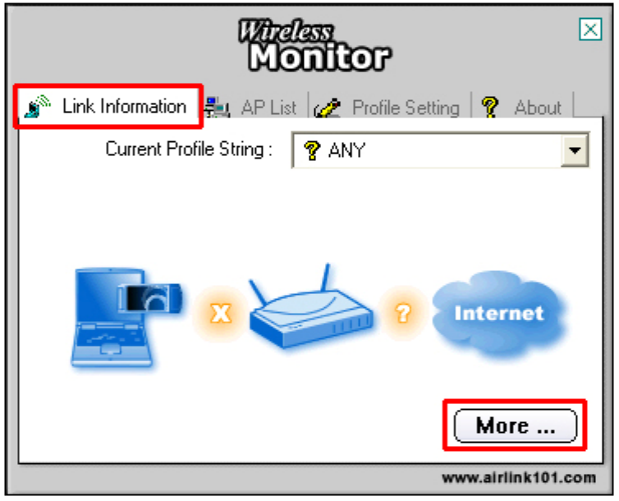
Task: Click the Wireless Monitor title logo
Action: pyautogui.click(x=314, y=45)
